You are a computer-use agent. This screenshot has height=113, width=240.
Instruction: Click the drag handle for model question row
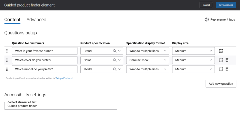[7, 69]
